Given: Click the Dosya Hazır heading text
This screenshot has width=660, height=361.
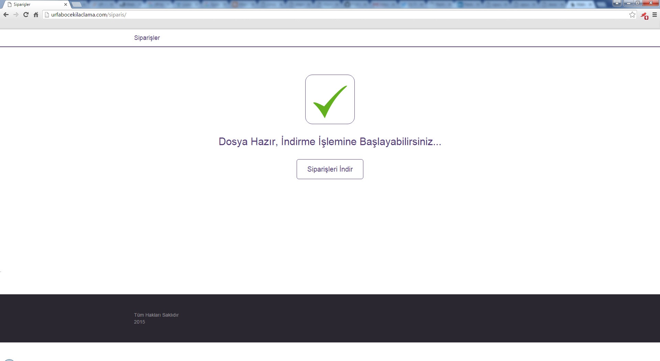Looking at the screenshot, I should coord(330,142).
